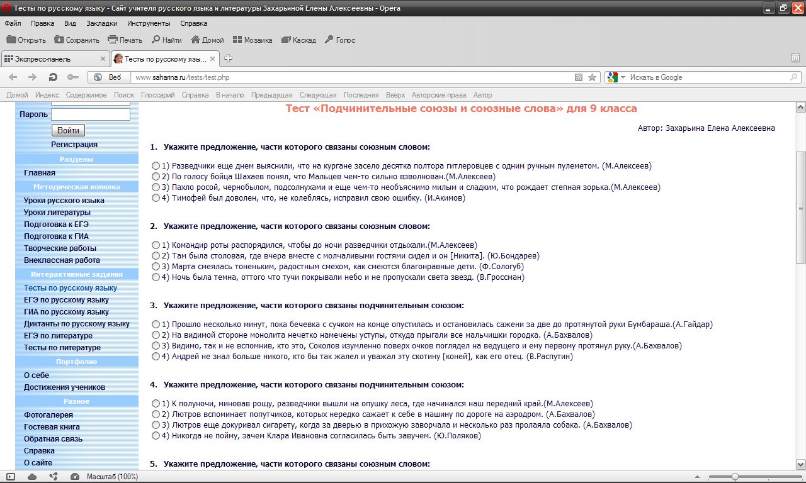Screen dimensions: 806x483
Task: Click the Mosaic (Мозаика) tile icon
Action: (x=237, y=40)
